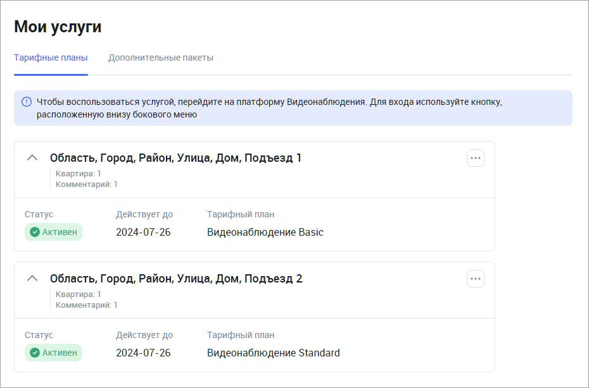Click the Квартира line under Подъезд 2
The height and width of the screenshot is (388, 589).
point(78,294)
